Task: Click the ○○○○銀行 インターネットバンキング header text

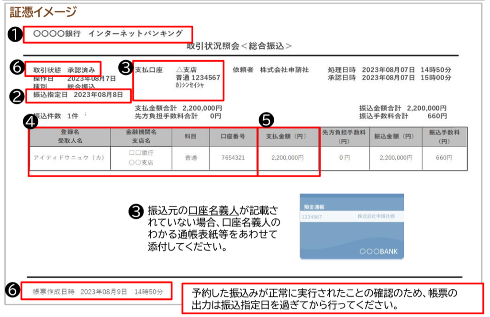Action: 108,34
